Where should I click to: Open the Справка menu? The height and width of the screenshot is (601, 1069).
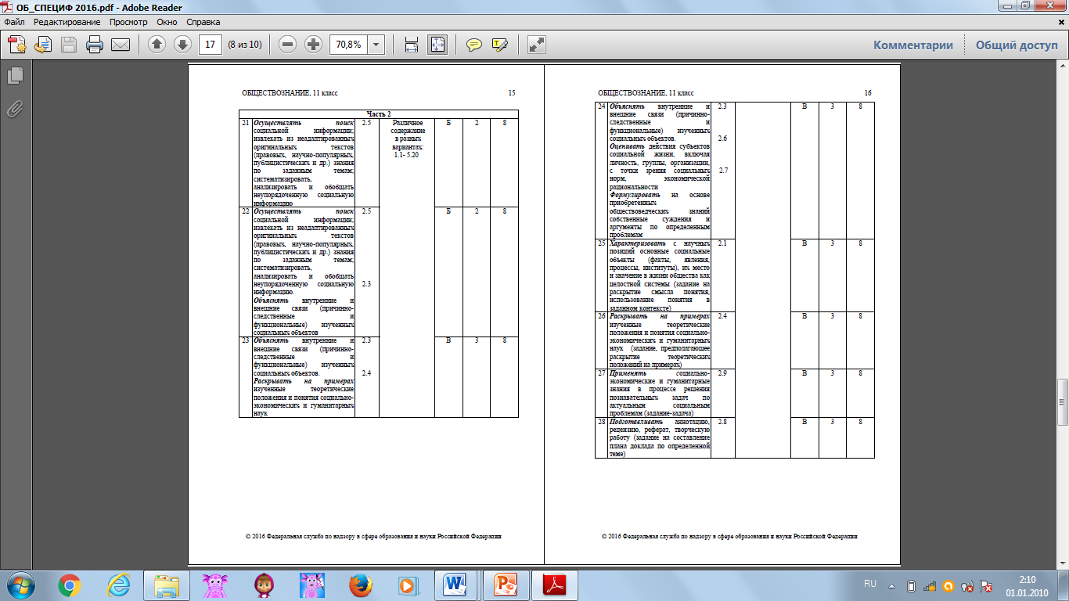[x=203, y=22]
